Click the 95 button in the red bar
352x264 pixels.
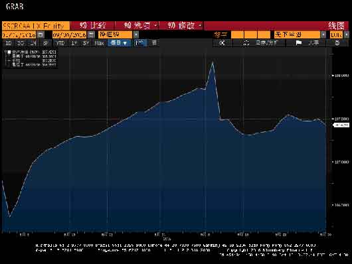(x=92, y=26)
